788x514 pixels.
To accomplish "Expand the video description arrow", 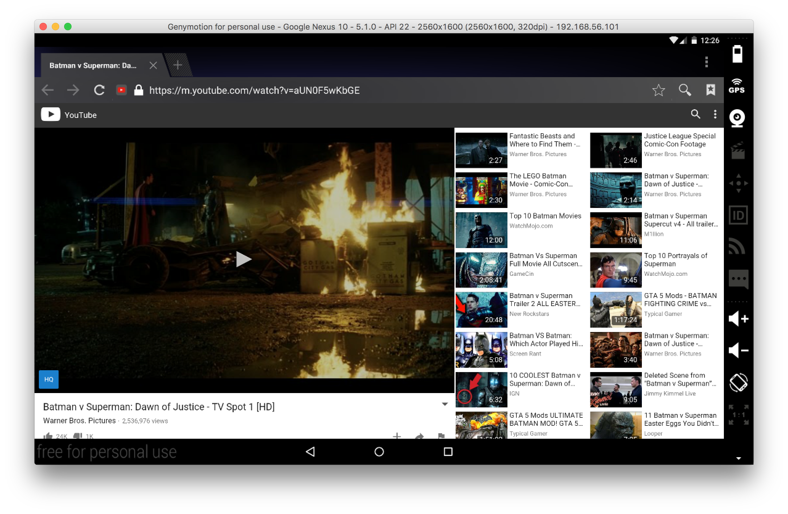I will (x=445, y=404).
